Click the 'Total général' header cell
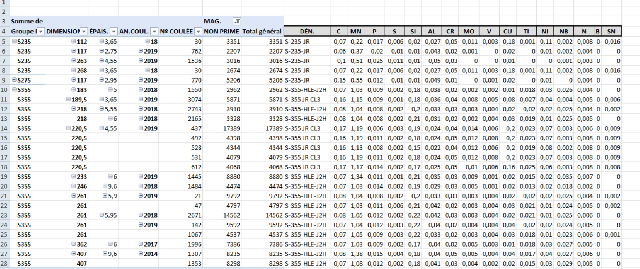 click(x=262, y=31)
